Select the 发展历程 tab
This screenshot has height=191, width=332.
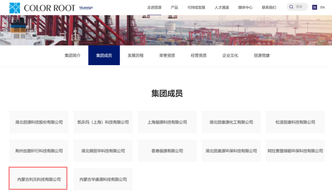tap(135, 56)
